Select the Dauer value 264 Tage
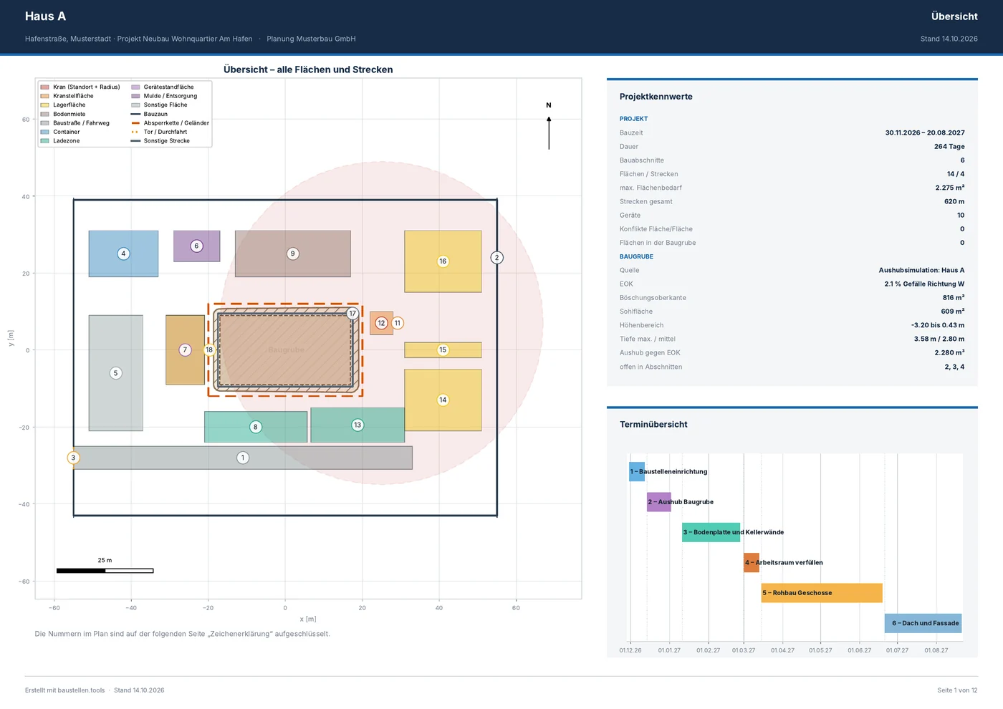 click(949, 147)
